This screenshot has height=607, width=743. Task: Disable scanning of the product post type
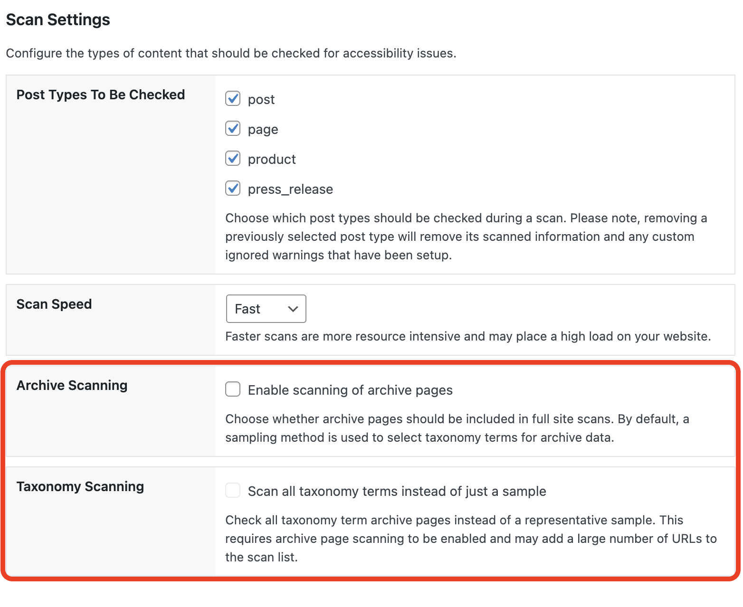(x=233, y=159)
